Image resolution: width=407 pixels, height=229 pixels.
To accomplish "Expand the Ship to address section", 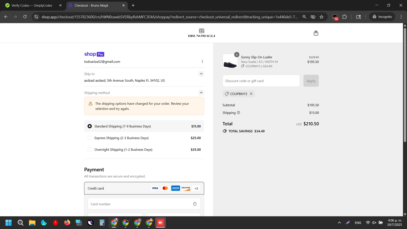I will tap(201, 74).
